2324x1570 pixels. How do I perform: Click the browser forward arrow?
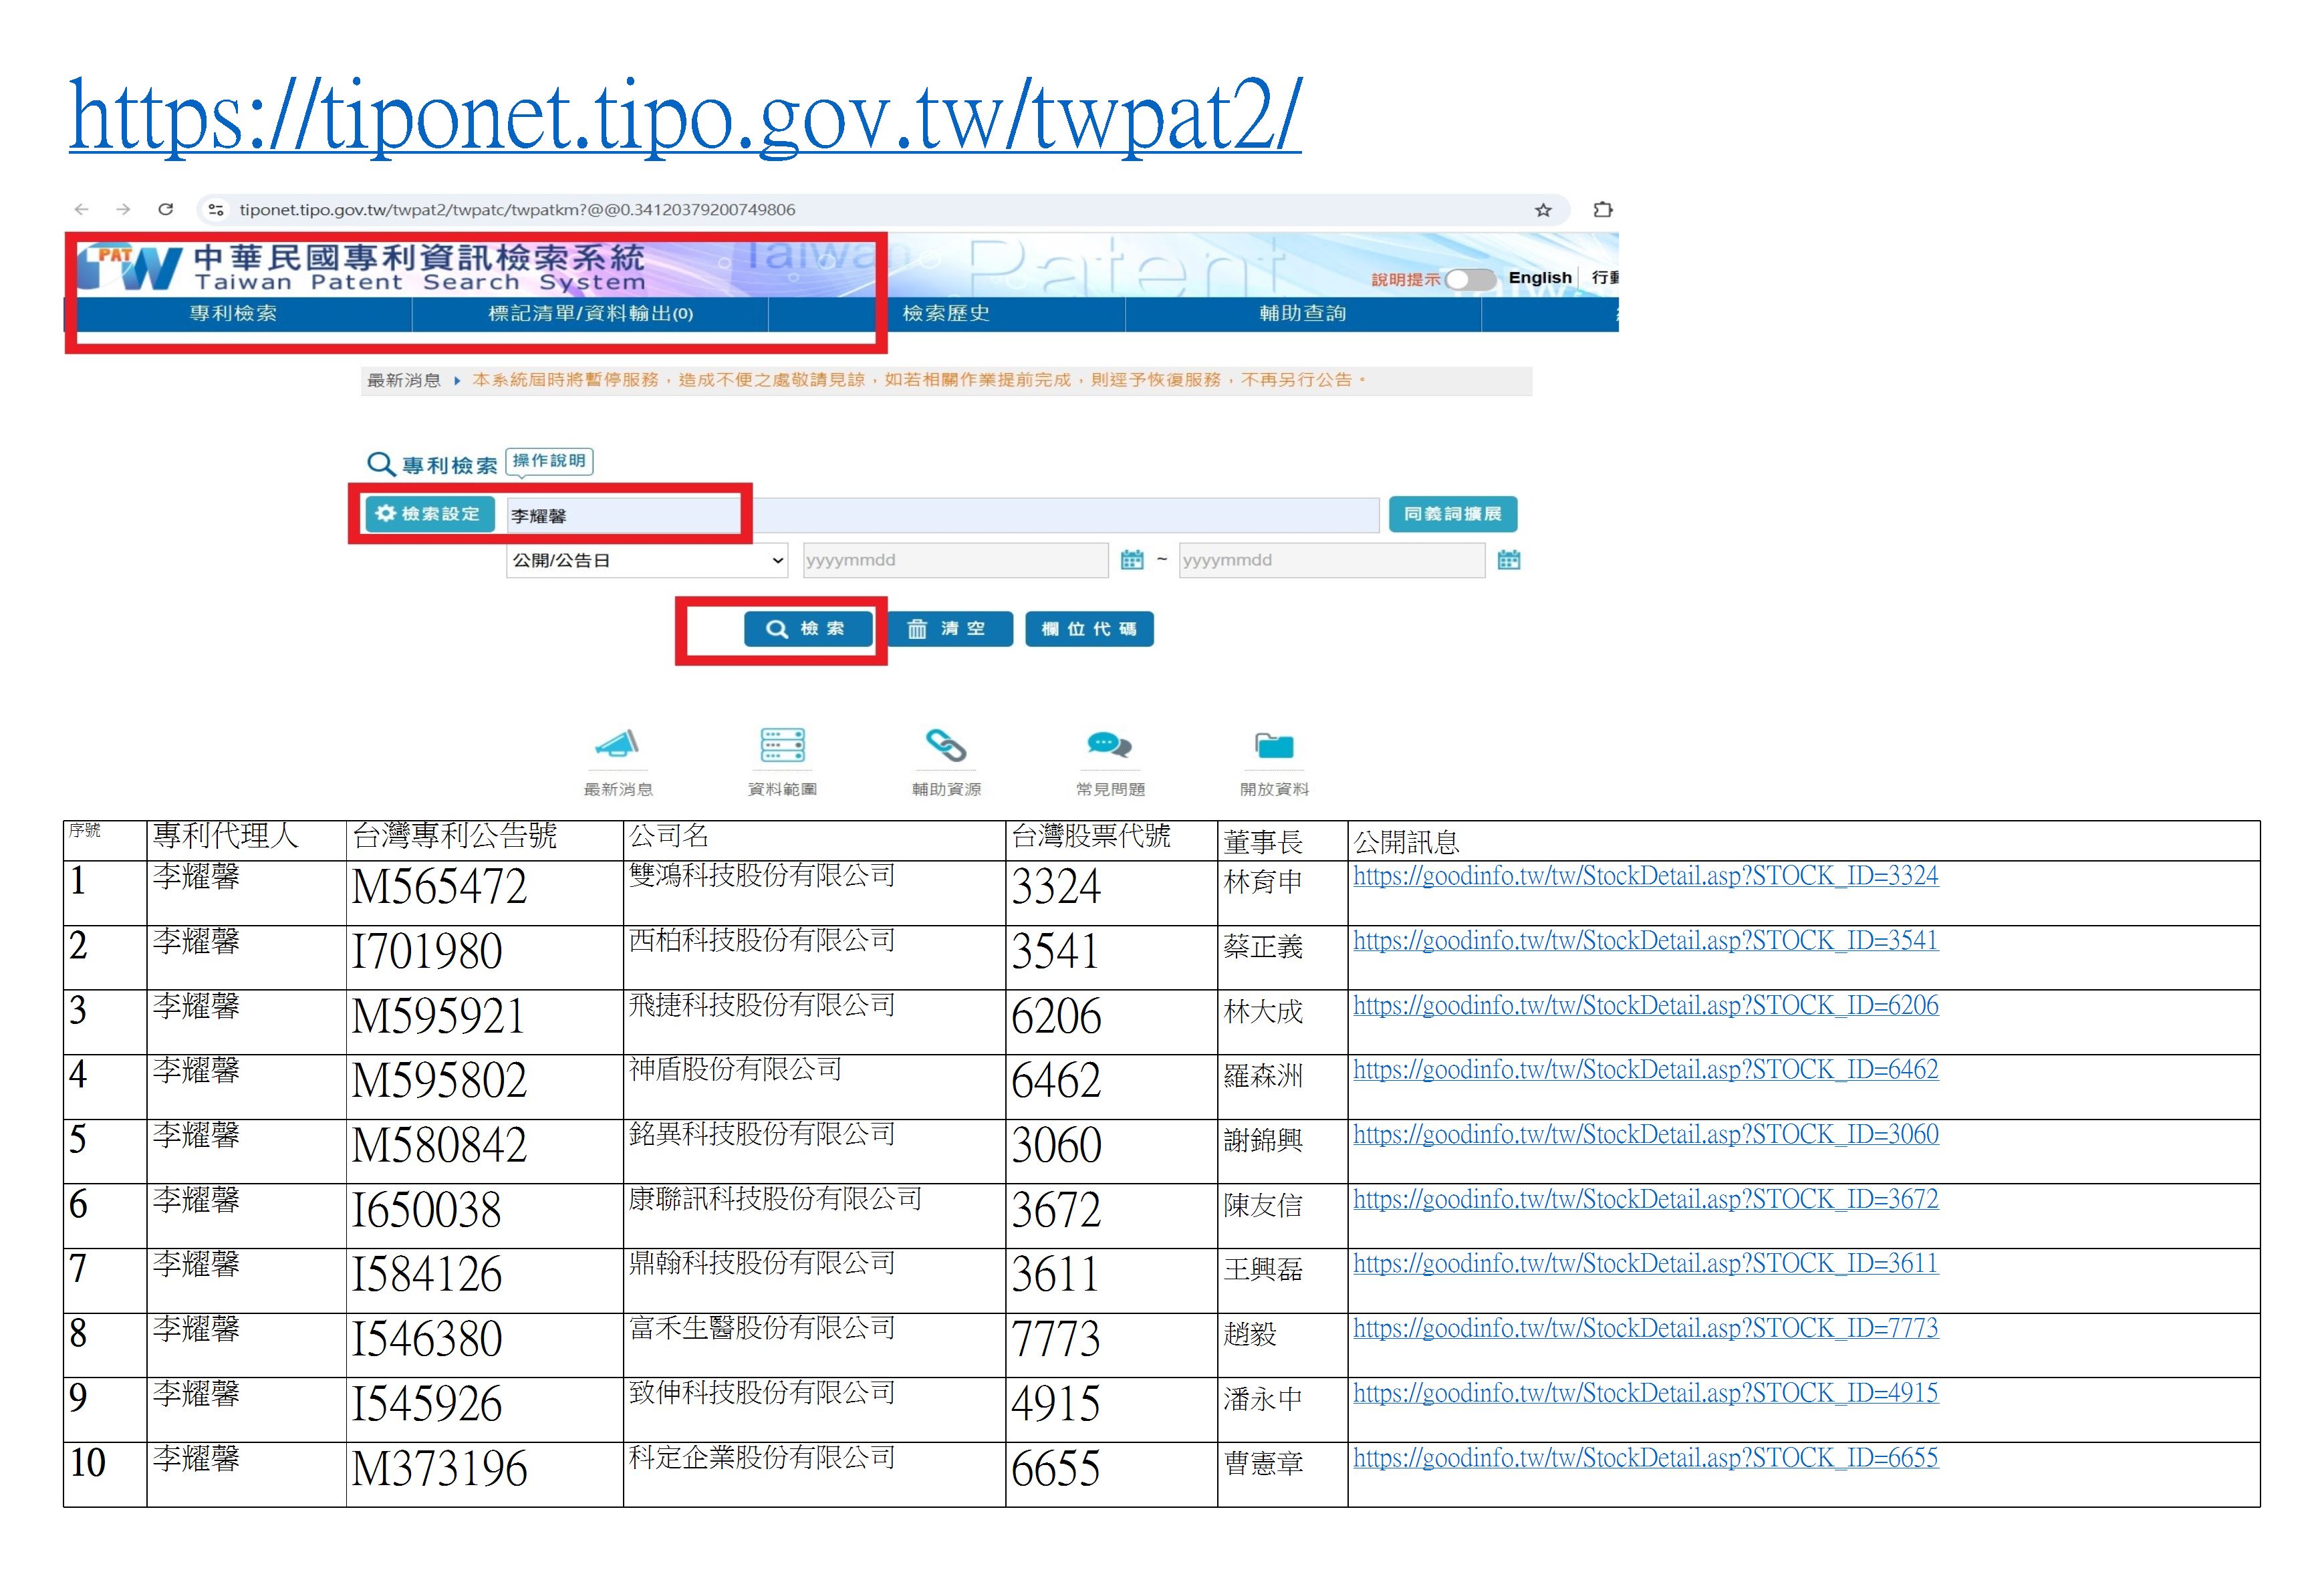pyautogui.click(x=123, y=210)
